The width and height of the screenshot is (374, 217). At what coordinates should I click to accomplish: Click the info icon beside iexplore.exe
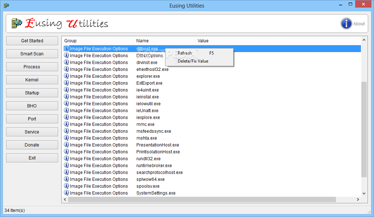(x=66, y=118)
